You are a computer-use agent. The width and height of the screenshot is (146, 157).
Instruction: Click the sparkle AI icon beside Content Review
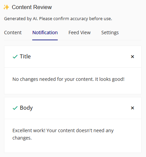pyautogui.click(x=6, y=7)
